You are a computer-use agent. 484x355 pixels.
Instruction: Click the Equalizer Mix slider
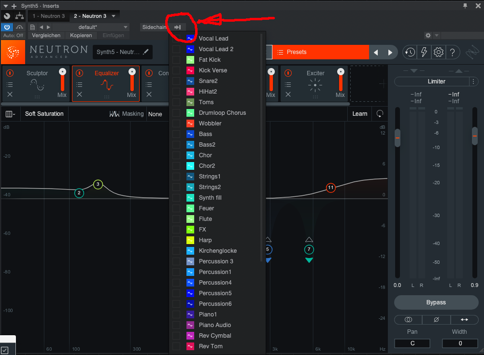coord(132,80)
